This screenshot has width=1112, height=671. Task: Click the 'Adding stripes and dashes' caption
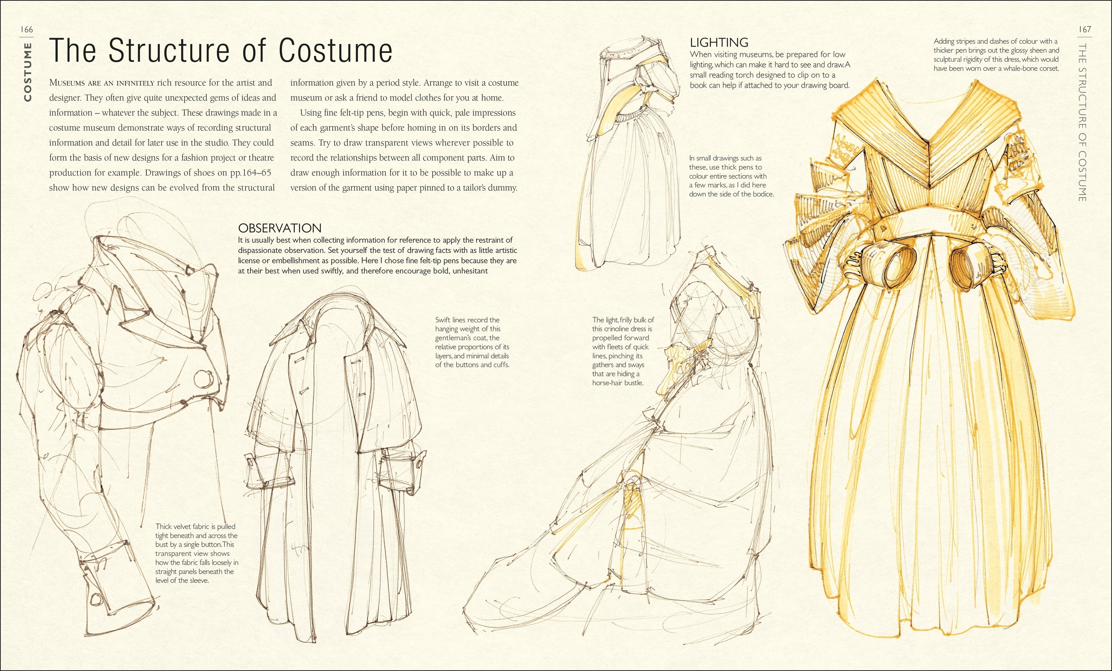[996, 55]
